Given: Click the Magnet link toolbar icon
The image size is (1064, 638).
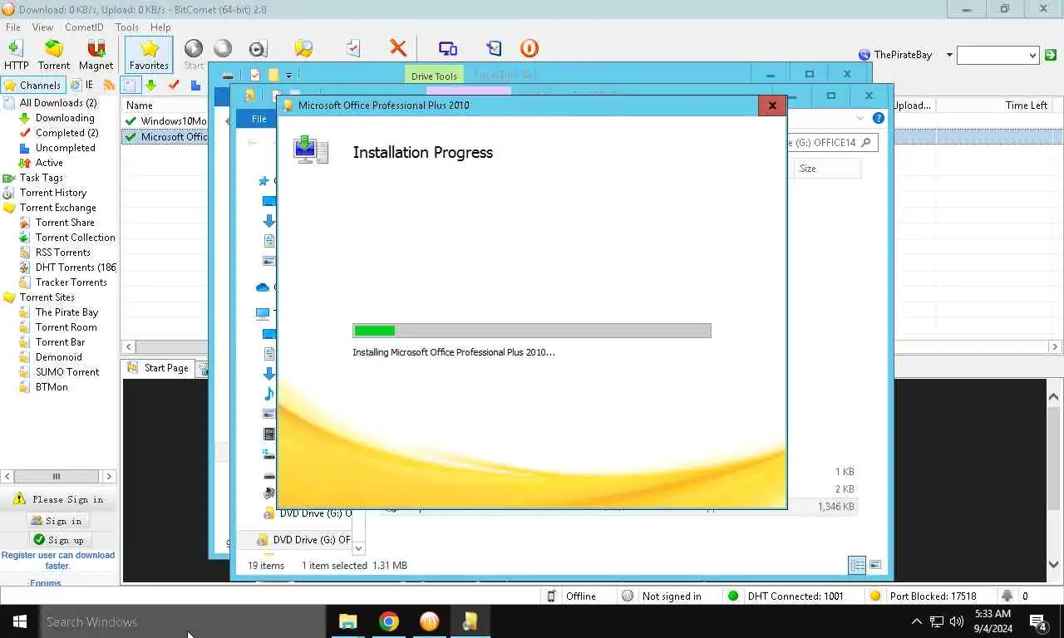Looking at the screenshot, I should (x=96, y=54).
